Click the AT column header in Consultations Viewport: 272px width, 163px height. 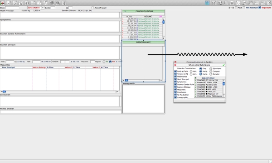pyautogui.click(x=160, y=17)
